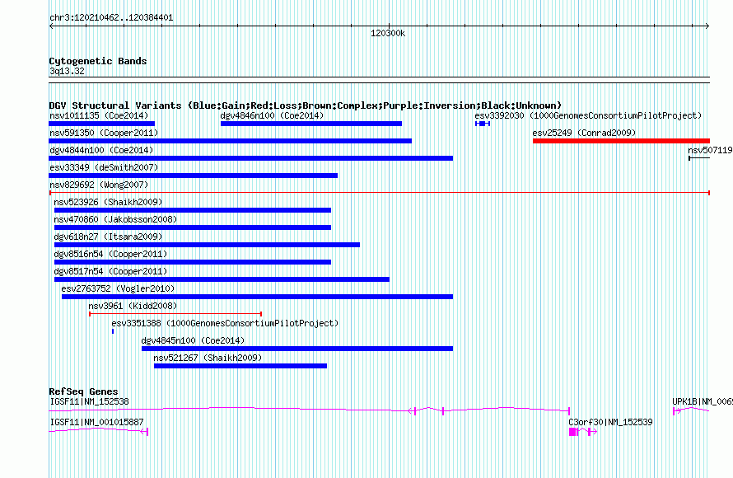This screenshot has width=733, height=478.
Task: Click the nsv3961 (Kidd2008) red line feature
Action: pyautogui.click(x=175, y=314)
